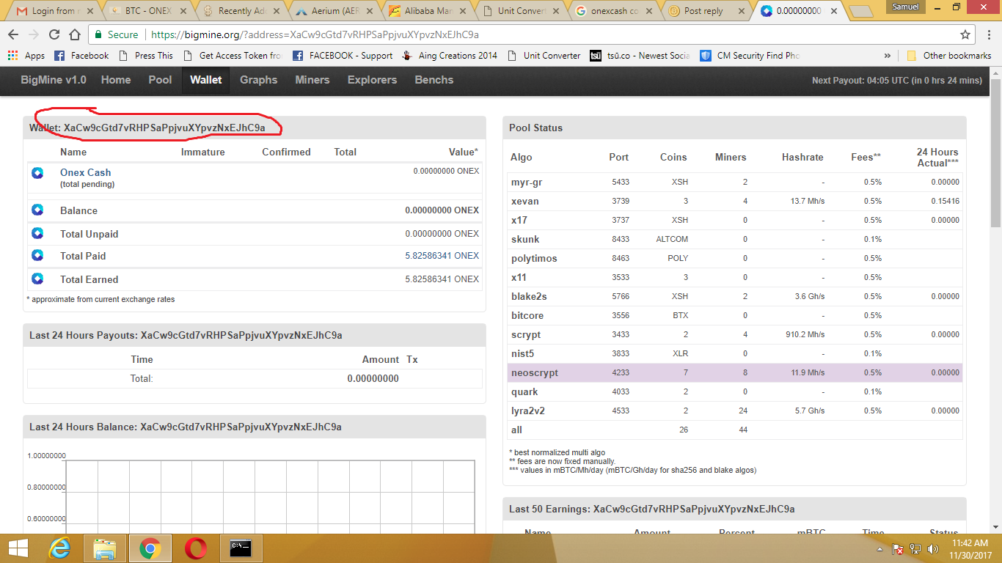The image size is (1002, 563).
Task: Select the myr-gr algo row
Action: [x=735, y=182]
